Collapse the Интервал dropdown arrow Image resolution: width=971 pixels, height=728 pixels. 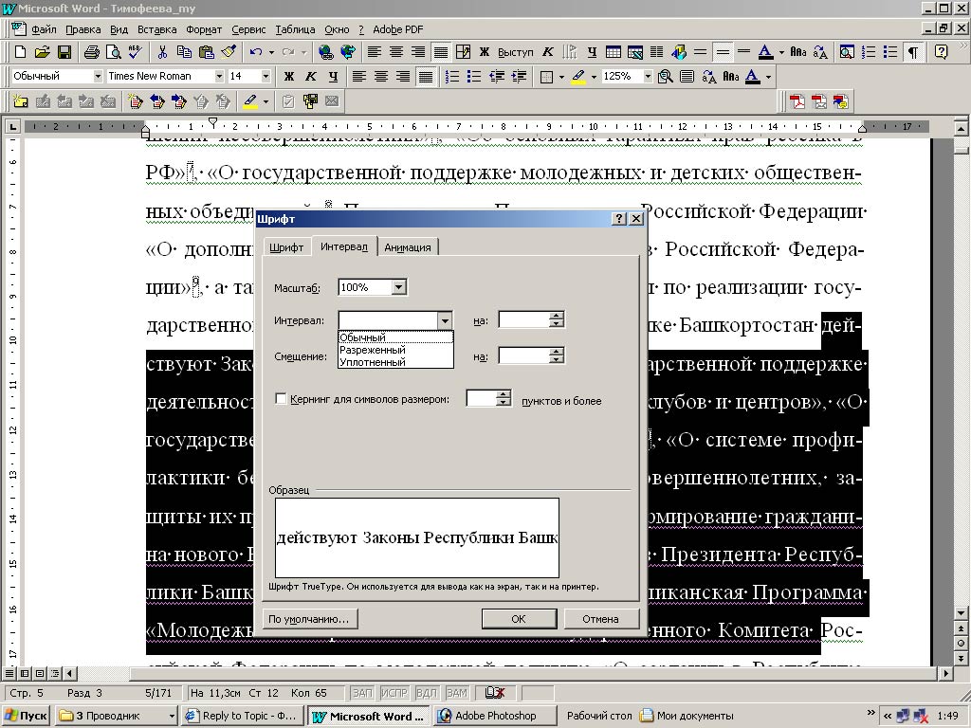pyautogui.click(x=444, y=320)
